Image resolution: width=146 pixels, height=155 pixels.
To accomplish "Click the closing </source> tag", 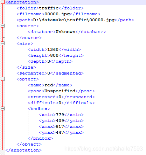I will pos(29,38).
